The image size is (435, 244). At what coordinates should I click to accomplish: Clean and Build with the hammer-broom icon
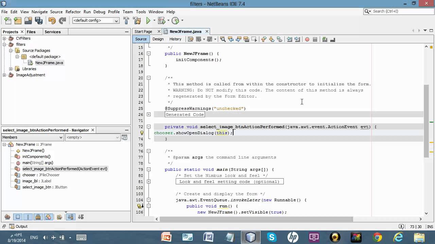point(137,21)
